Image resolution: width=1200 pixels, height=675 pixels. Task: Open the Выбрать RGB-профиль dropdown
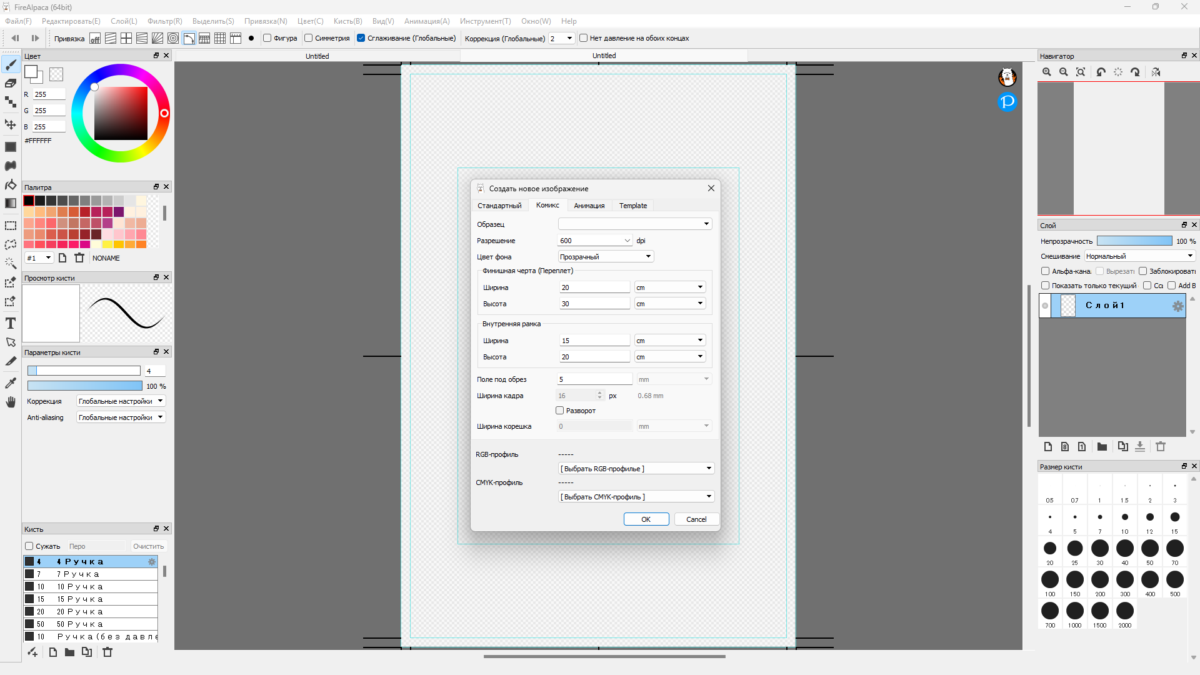click(636, 469)
